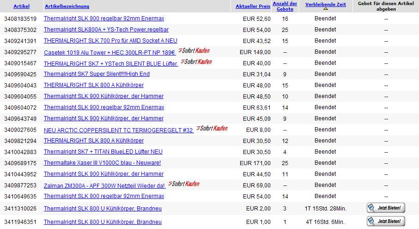Click article number 3409241391
The height and width of the screenshot is (229, 419).
point(20,41)
